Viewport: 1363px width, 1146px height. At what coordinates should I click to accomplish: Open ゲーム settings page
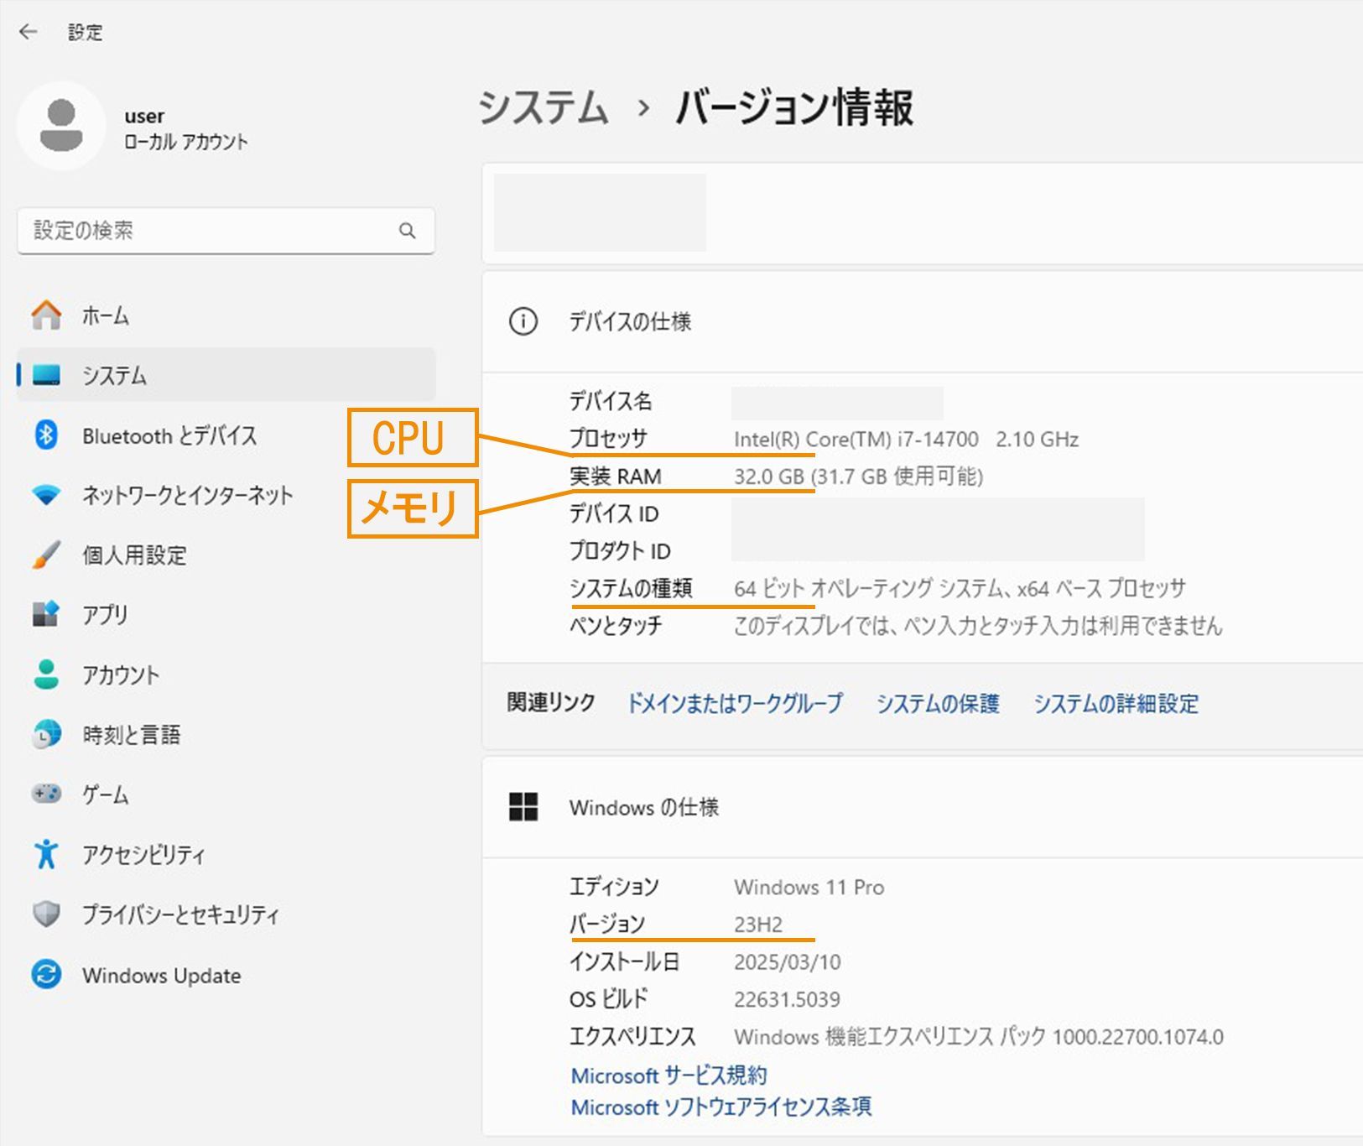[x=226, y=794]
